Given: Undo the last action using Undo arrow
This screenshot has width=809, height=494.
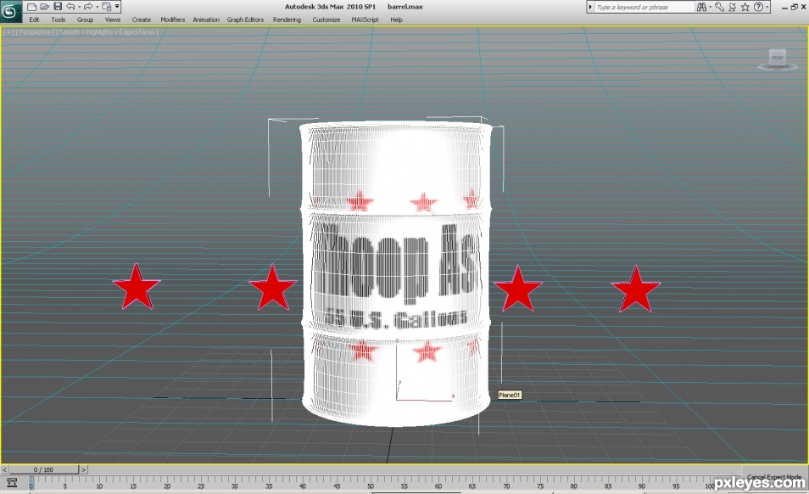Looking at the screenshot, I should 70,7.
